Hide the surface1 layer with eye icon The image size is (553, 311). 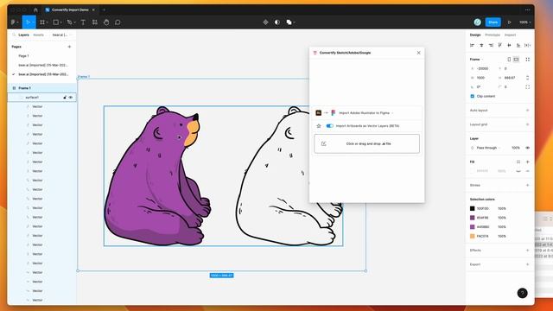tap(71, 98)
